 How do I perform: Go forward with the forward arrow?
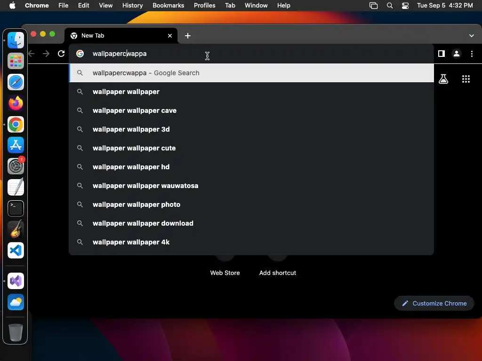[46, 54]
